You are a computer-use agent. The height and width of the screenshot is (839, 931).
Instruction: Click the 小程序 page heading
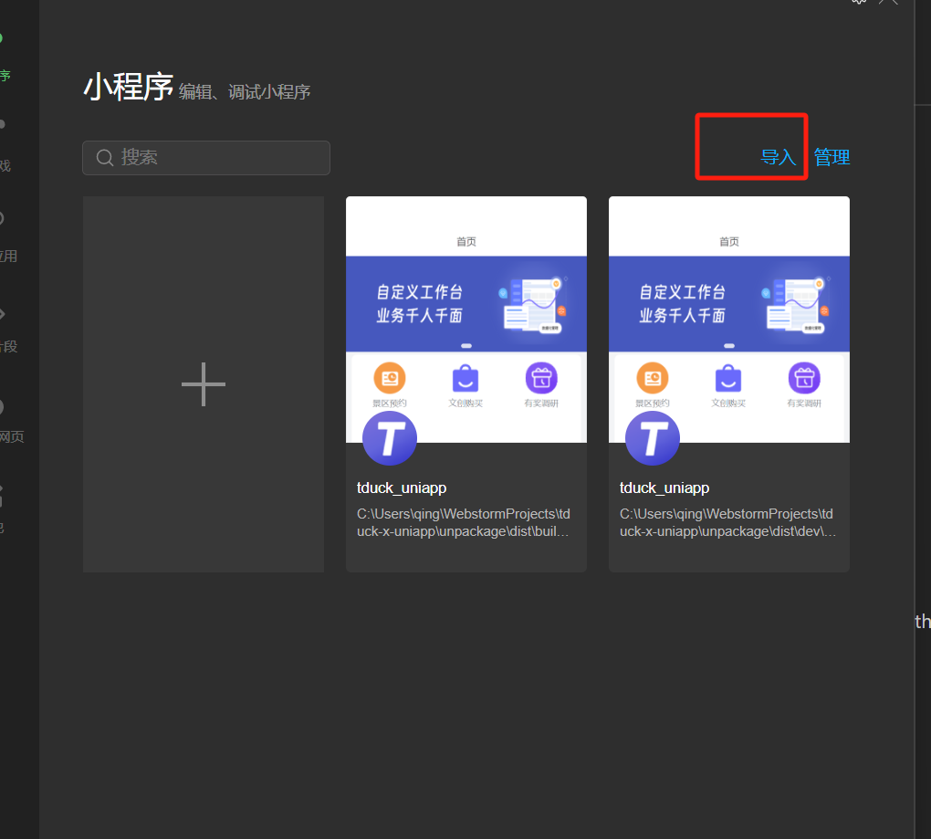point(129,87)
